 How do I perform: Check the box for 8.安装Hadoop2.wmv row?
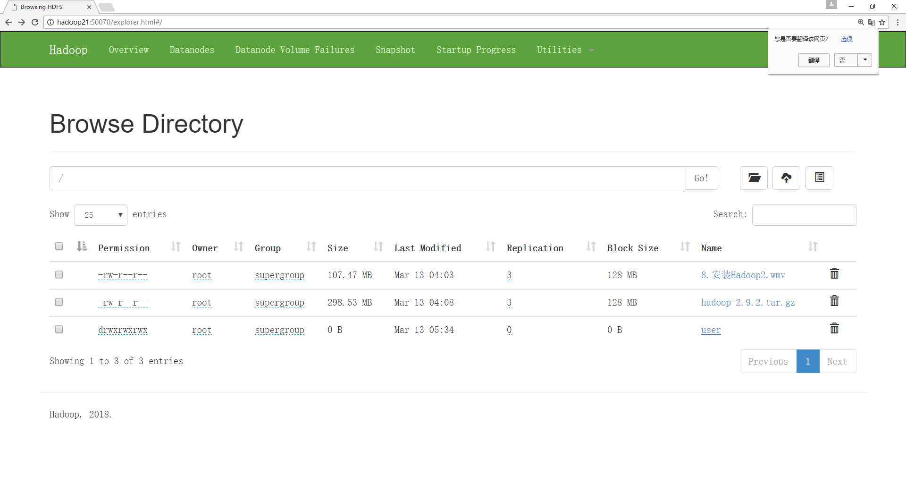click(59, 275)
